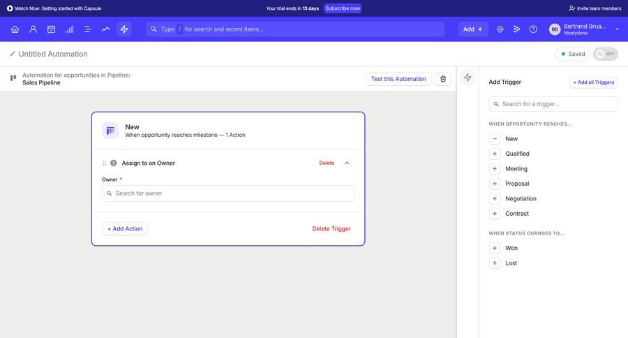Add the Qualified milestone trigger

[495, 154]
